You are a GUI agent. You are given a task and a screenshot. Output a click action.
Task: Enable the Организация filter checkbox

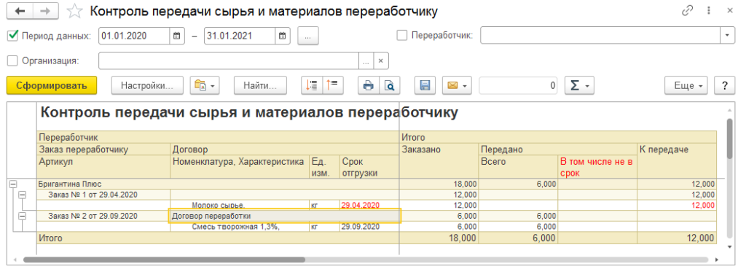tap(13, 61)
